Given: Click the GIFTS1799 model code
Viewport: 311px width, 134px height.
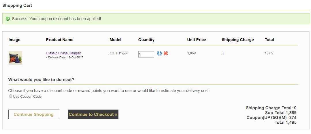Looking at the screenshot, I should pos(118,53).
